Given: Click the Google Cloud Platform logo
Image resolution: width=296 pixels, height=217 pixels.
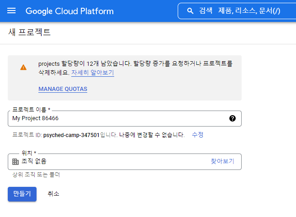Looking at the screenshot, I should pos(69,11).
